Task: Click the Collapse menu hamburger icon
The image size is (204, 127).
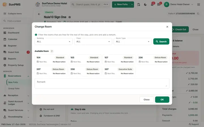Action: coord(5,14)
